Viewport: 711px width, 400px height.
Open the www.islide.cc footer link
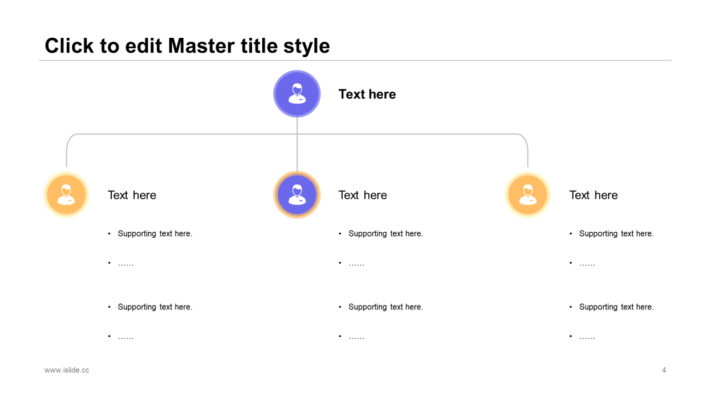coord(67,370)
